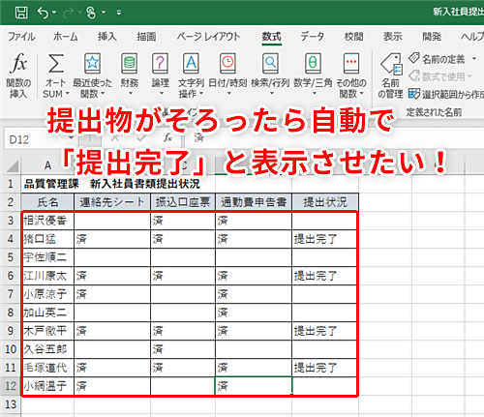This screenshot has height=417, width=484.
Task: Switch to the ホーム tab
Action: [66, 37]
